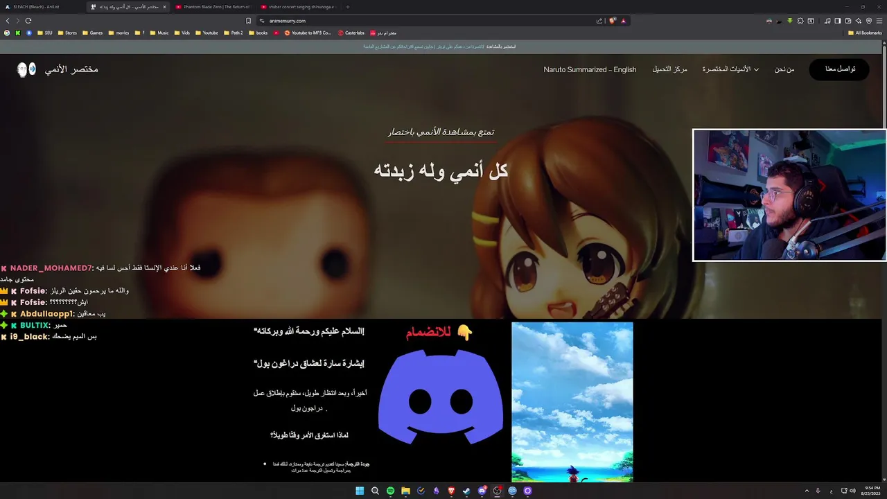The image size is (887, 499).
Task: Click the Discord logo image
Action: (x=441, y=396)
